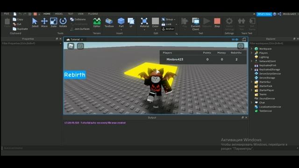Open the Help icon beside What's New
The height and width of the screenshot is (168, 299).
point(275,14)
